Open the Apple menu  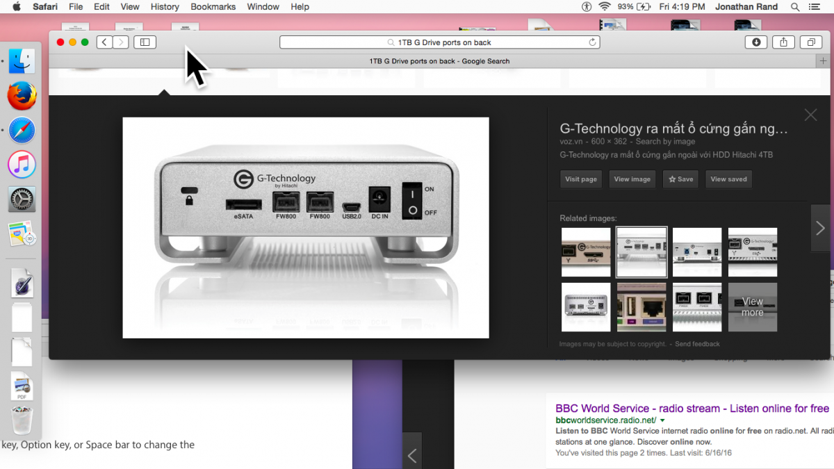[x=17, y=6]
